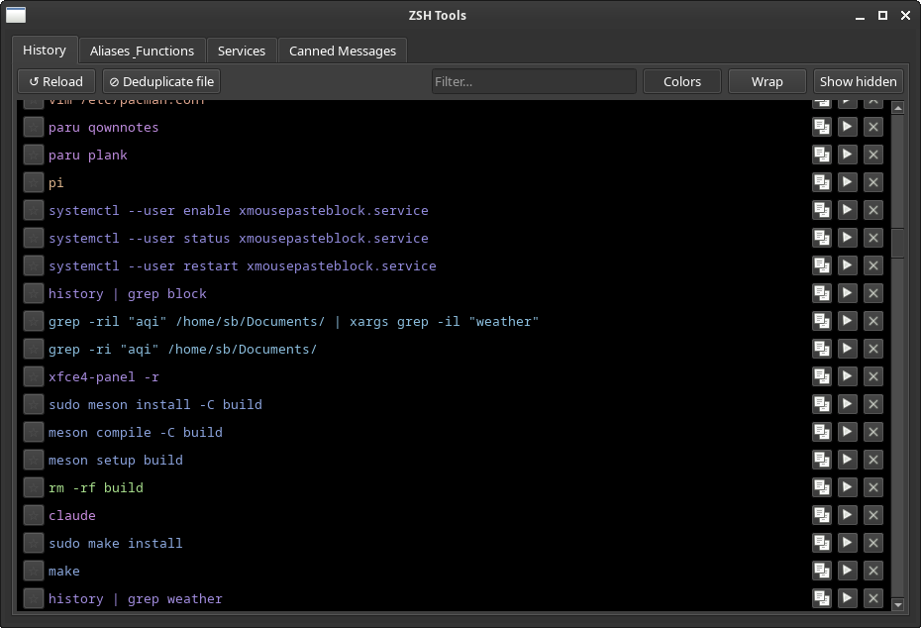The width and height of the screenshot is (921, 628).
Task: Open the Canned Messages tab
Action: pos(343,51)
